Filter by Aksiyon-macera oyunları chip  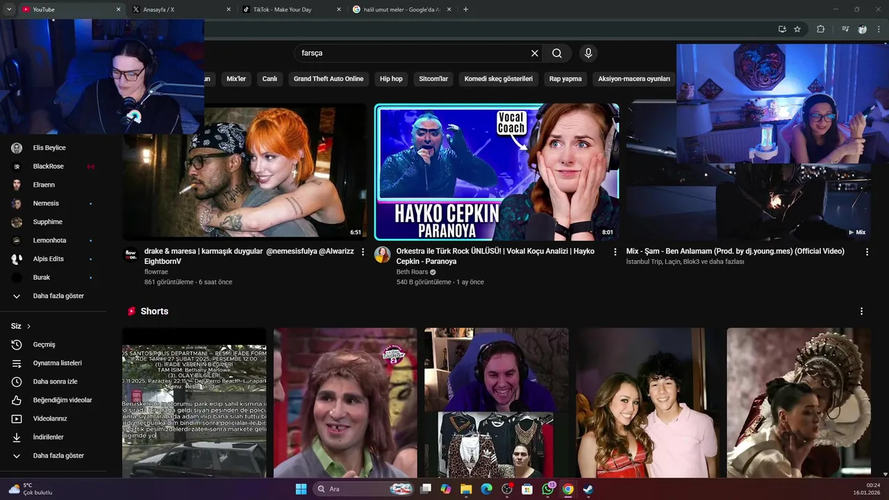pyautogui.click(x=633, y=79)
